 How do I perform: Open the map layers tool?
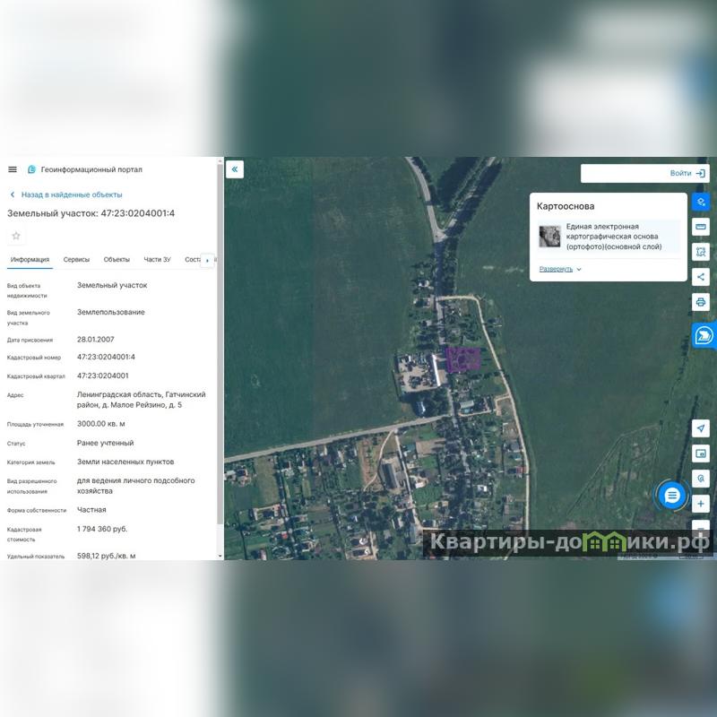coord(701,202)
